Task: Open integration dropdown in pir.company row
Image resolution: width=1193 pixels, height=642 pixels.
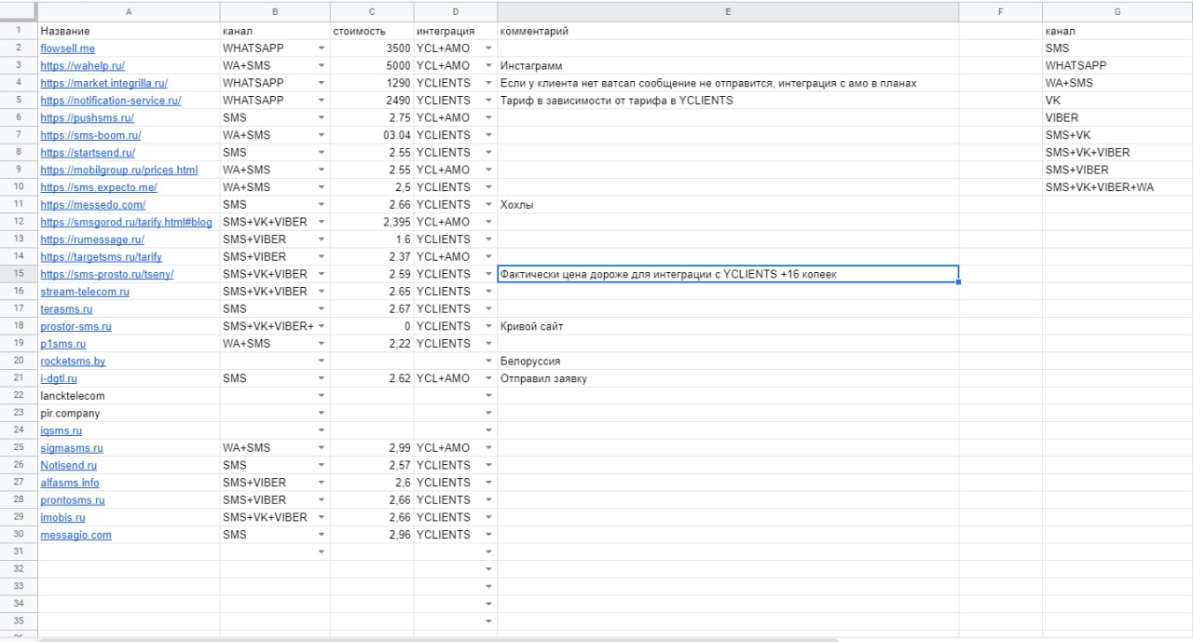Action: (488, 414)
